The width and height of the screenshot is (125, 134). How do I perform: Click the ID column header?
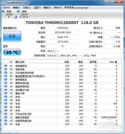coord(11,62)
